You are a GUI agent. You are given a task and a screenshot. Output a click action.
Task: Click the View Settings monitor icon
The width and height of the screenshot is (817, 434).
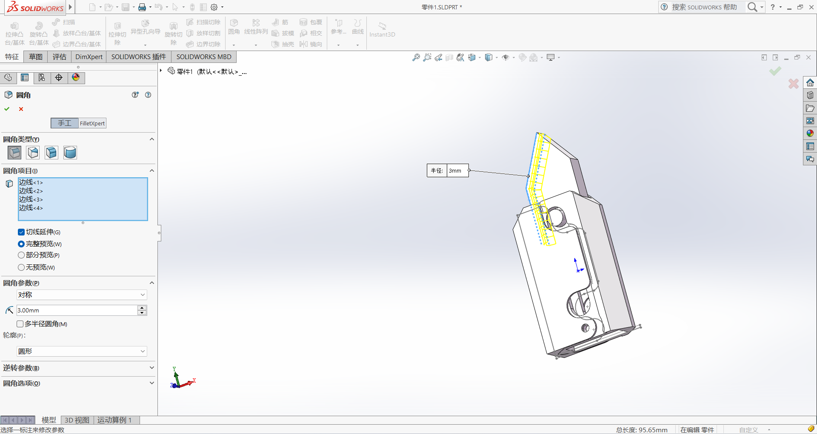(x=551, y=57)
